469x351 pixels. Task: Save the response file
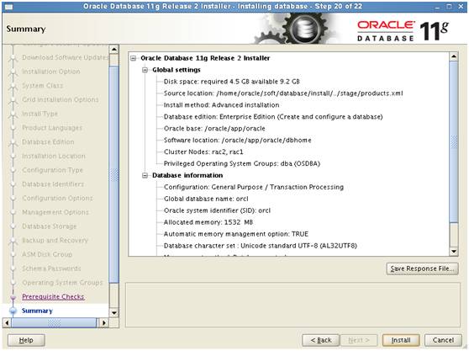click(x=422, y=269)
